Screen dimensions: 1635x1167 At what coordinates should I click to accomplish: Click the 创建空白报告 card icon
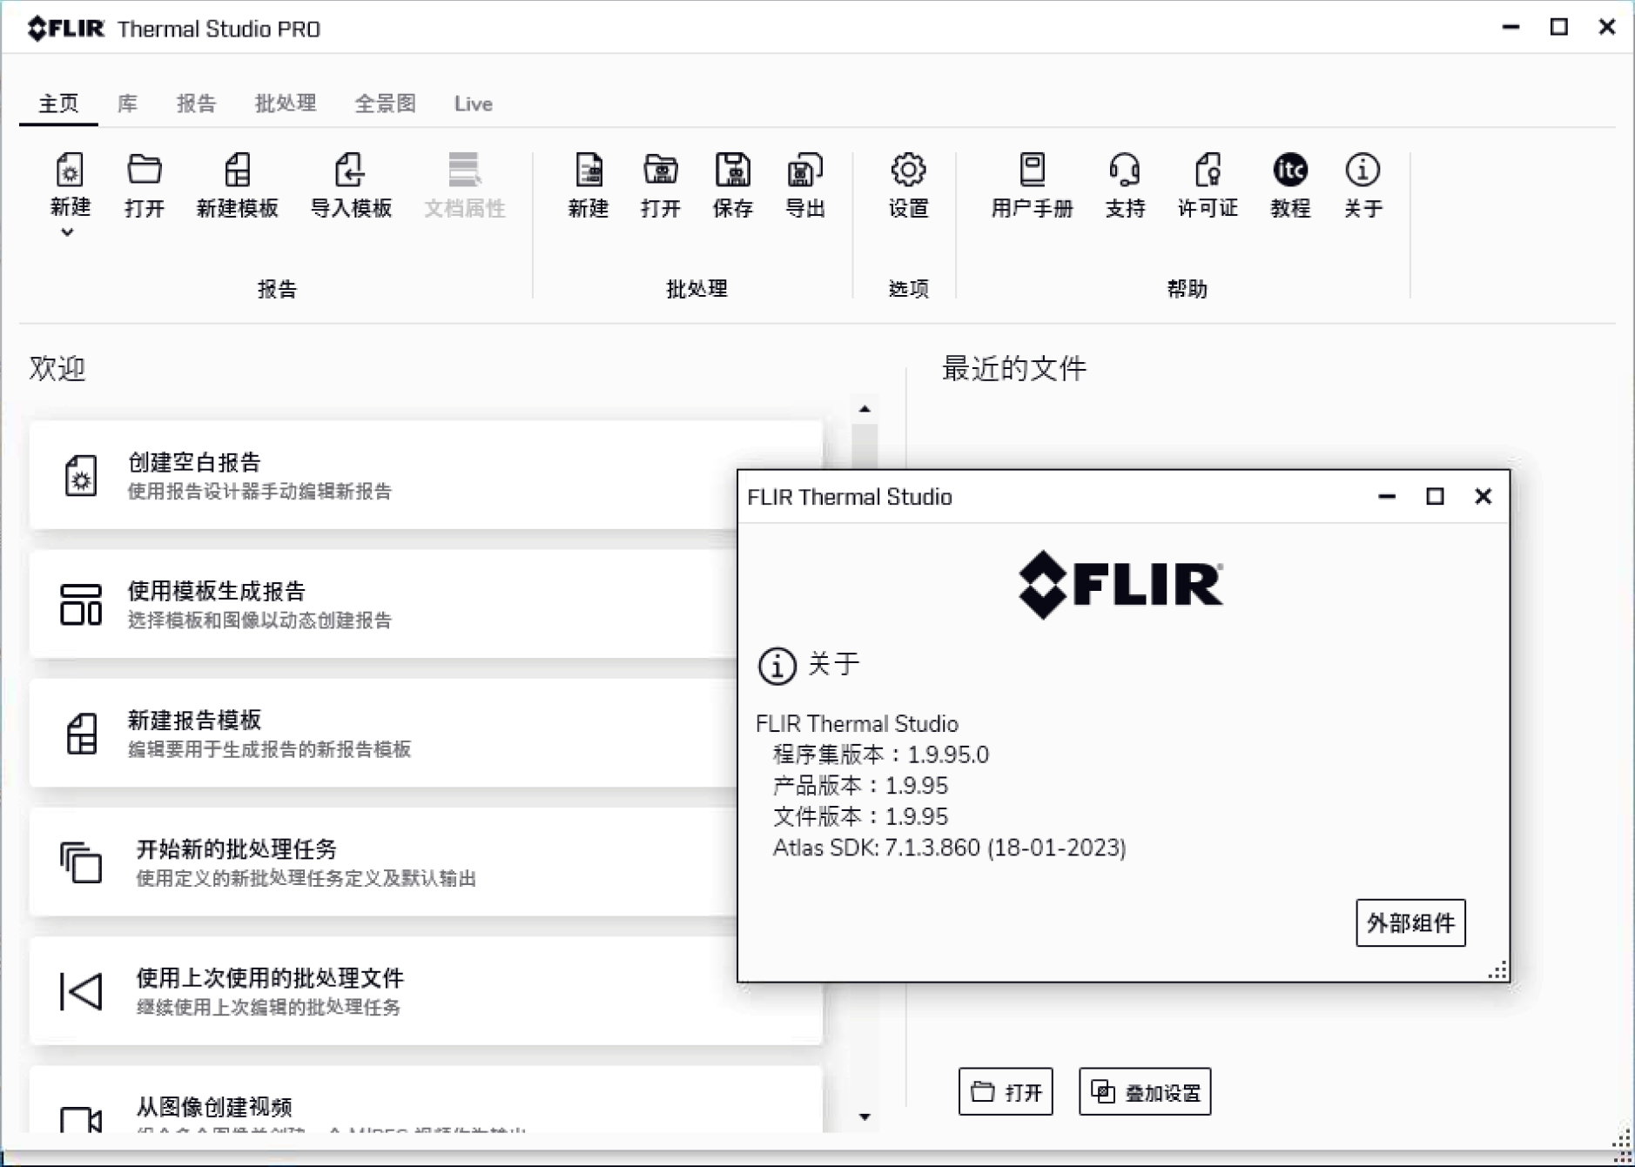81,476
